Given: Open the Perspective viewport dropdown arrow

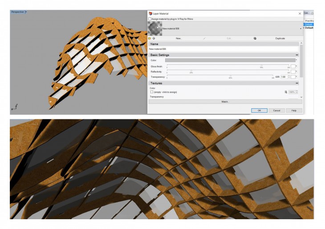Looking at the screenshot, I should tap(26, 12).
